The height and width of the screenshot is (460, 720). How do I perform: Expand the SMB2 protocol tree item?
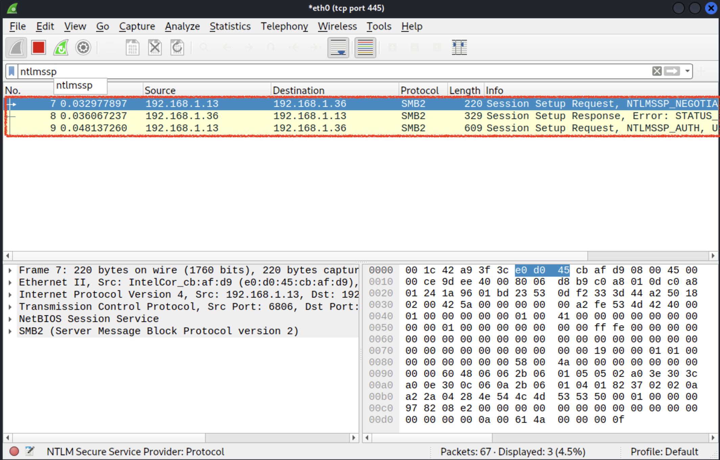(x=10, y=331)
